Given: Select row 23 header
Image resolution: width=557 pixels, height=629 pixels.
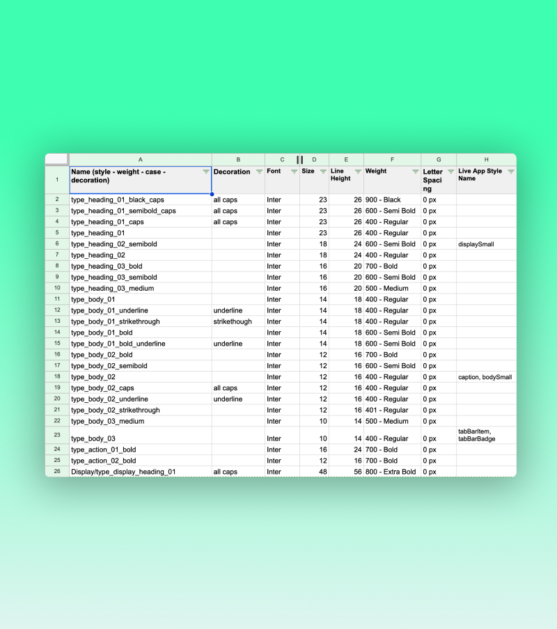Looking at the screenshot, I should pos(57,435).
